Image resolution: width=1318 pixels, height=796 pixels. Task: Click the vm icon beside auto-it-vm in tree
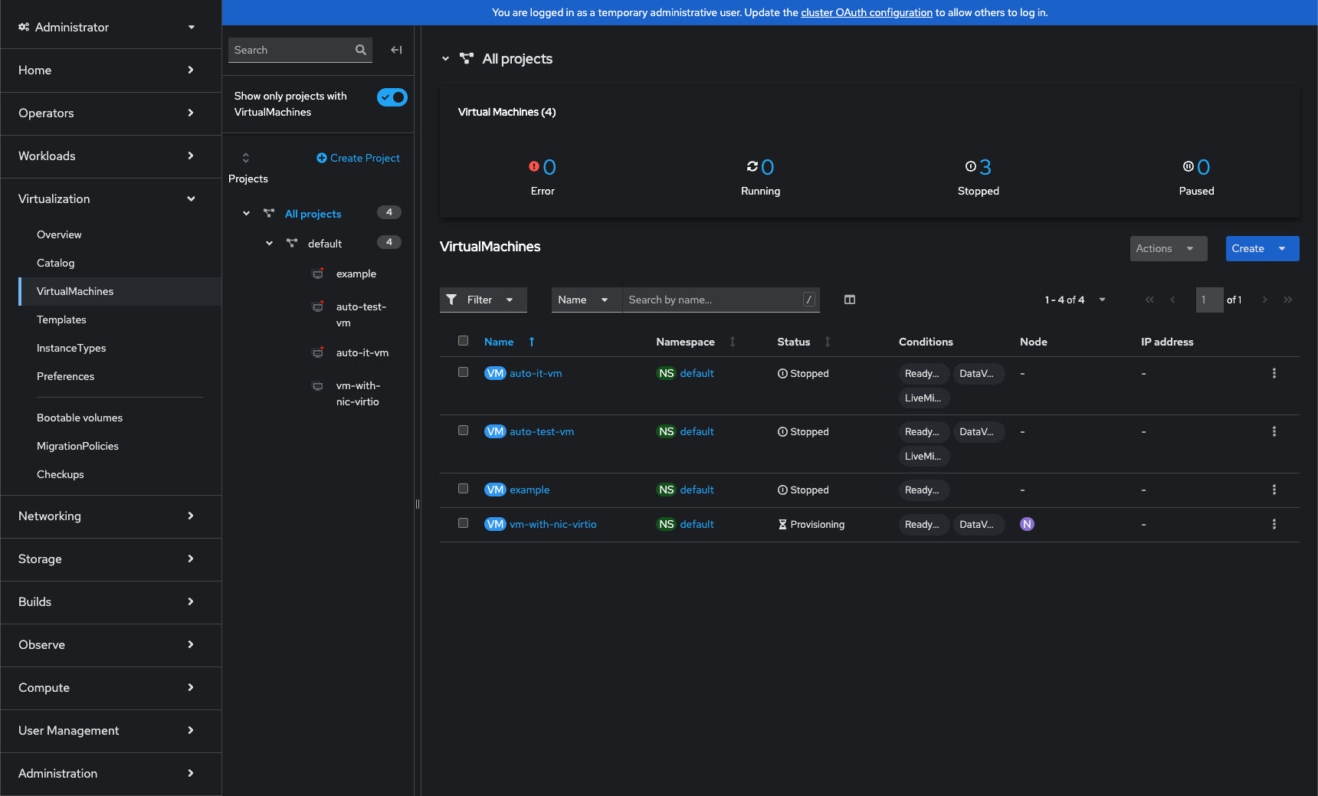318,352
